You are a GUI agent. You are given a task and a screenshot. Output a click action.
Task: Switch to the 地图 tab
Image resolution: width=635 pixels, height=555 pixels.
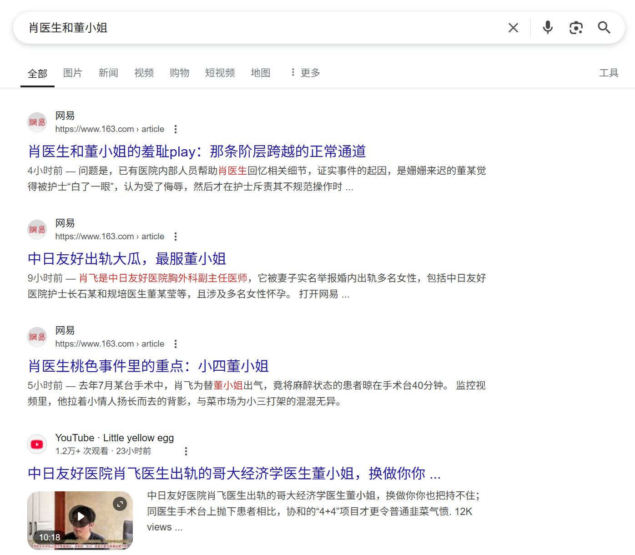point(261,73)
